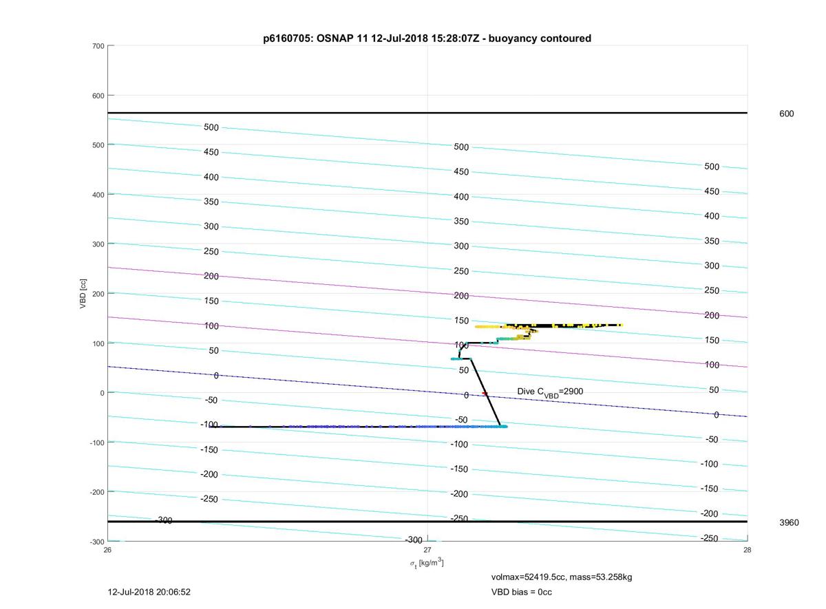Select y-axis tick label "400"
Viewport: 826px width, 609px height.
point(98,195)
